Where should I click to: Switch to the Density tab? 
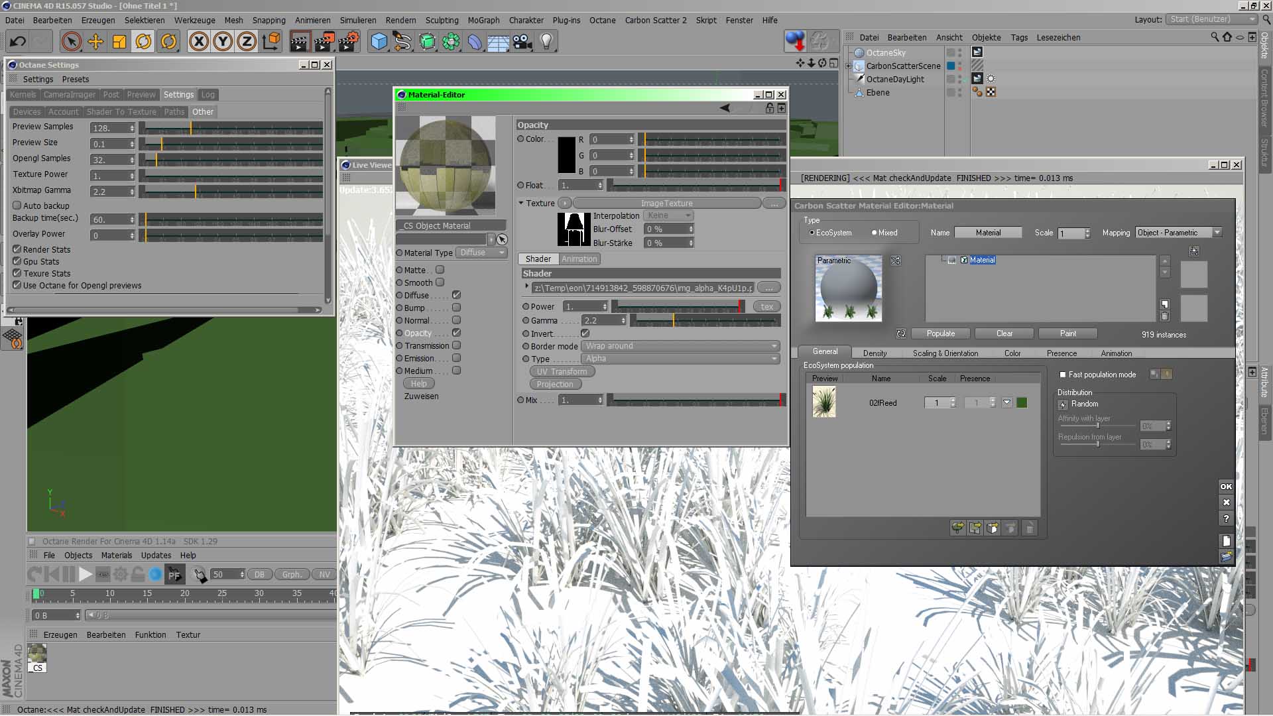pyautogui.click(x=875, y=353)
